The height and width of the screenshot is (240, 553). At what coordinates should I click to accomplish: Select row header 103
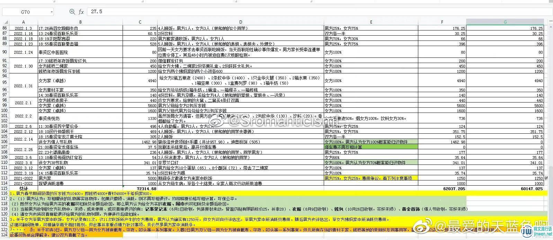5,126
